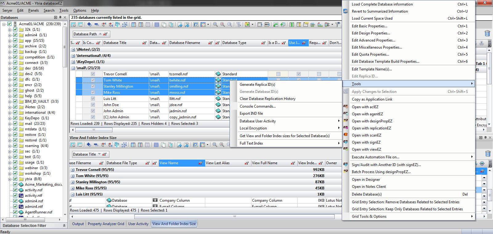Collapse the Luis Litt (95/95) group
This screenshot has height=234, width=493.
pos(73,194)
